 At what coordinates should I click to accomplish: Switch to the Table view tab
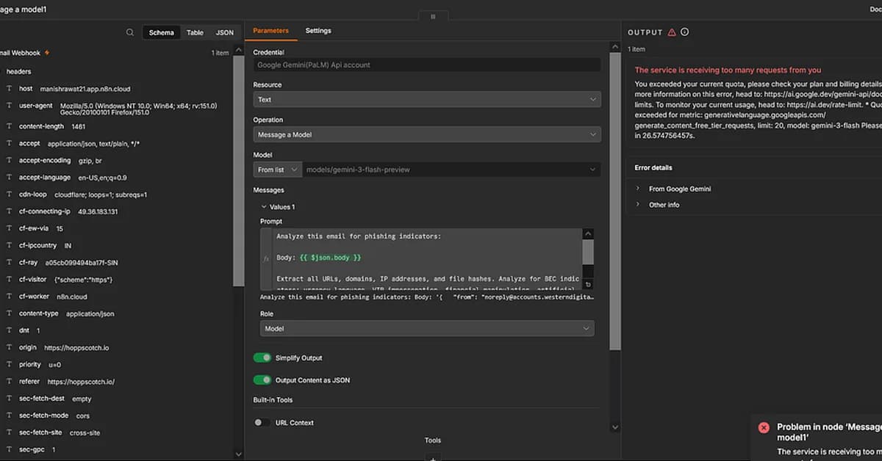tap(195, 32)
